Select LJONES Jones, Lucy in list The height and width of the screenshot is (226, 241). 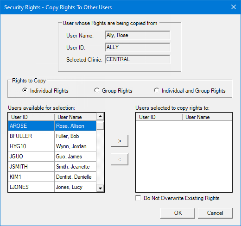[x=52, y=187]
